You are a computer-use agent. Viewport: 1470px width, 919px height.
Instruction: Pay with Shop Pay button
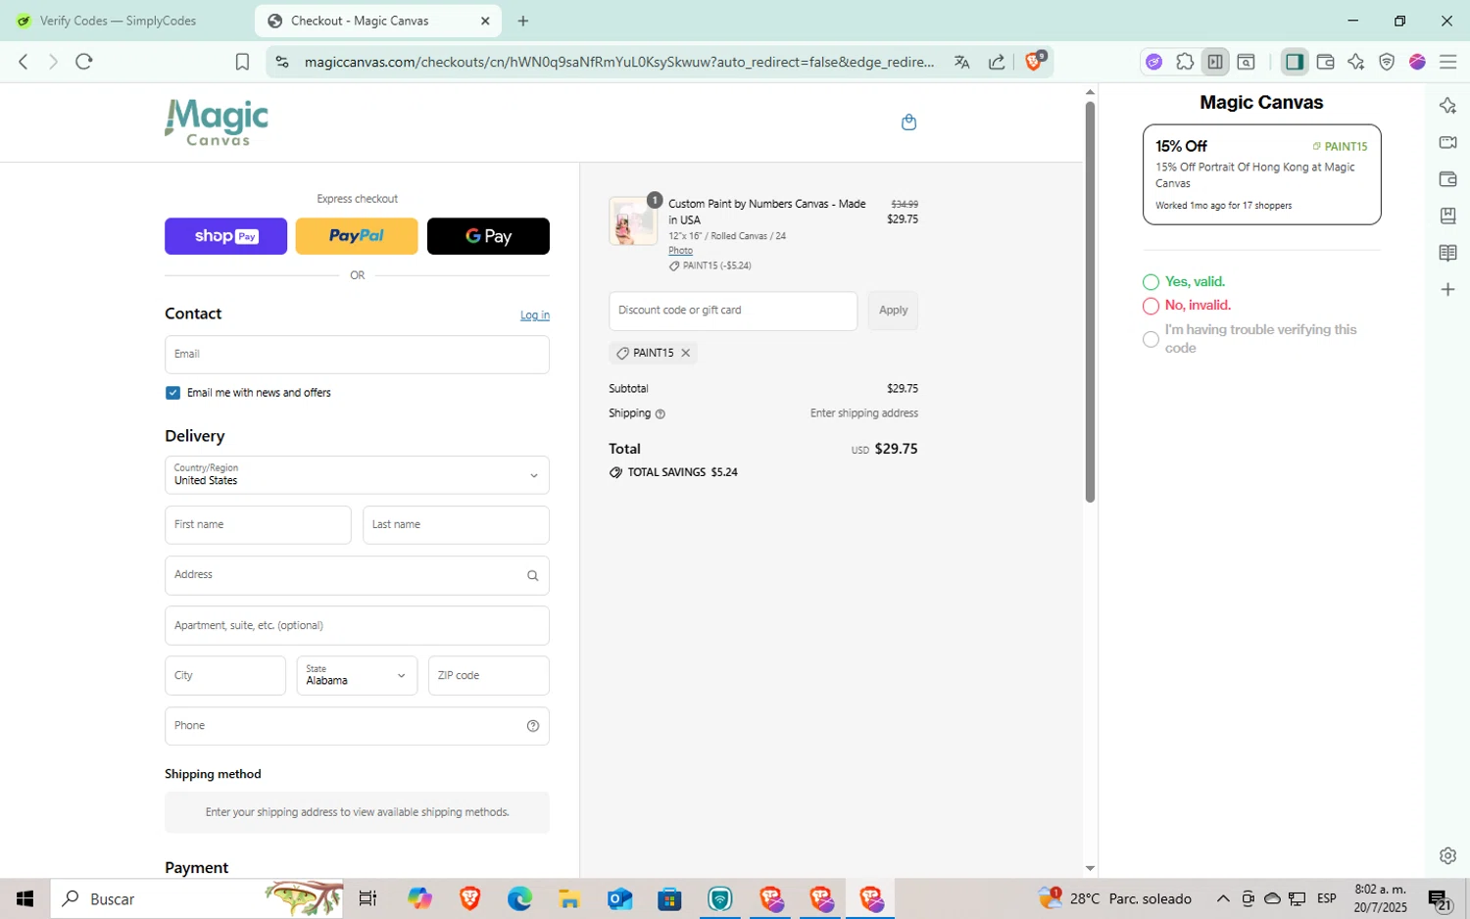[225, 236]
